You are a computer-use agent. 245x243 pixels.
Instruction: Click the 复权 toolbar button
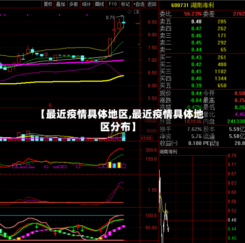48,4
